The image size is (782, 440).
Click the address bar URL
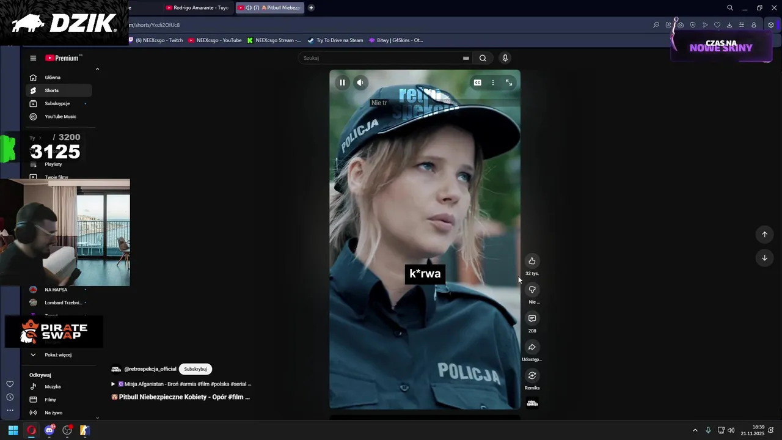tap(154, 25)
